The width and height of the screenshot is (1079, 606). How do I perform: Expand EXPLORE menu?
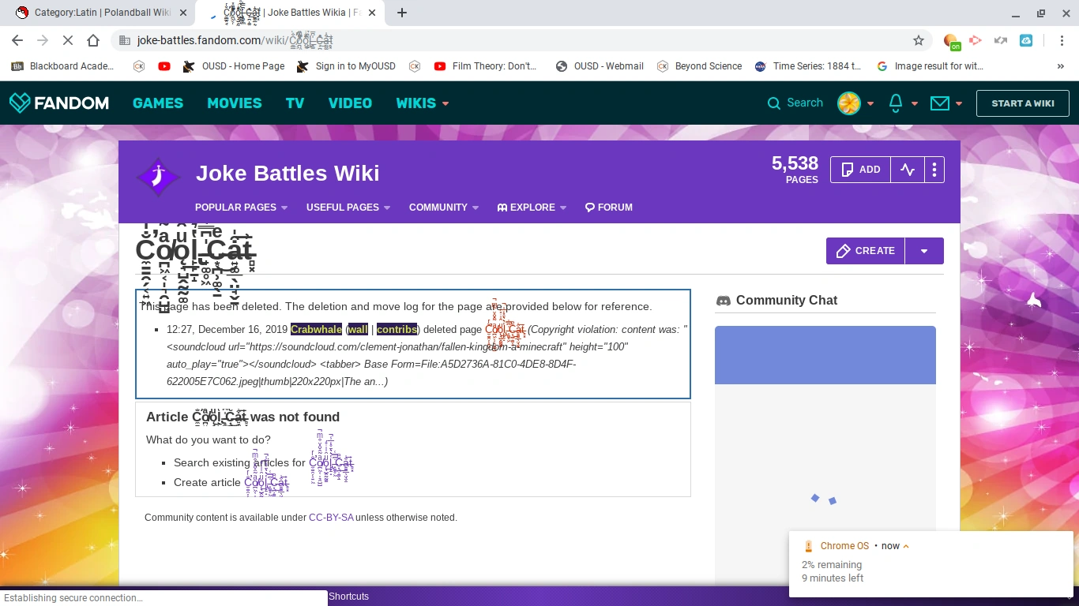[532, 208]
